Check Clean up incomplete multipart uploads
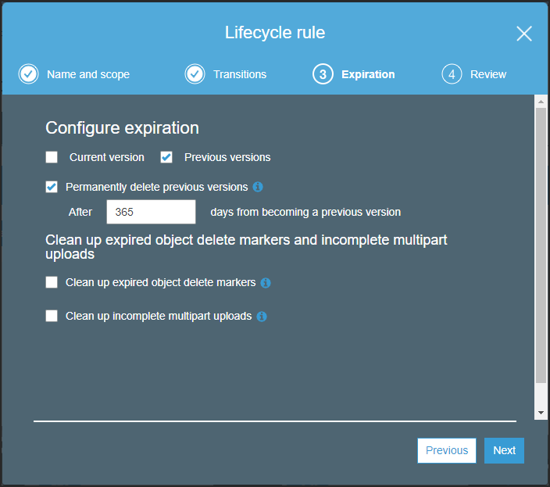The height and width of the screenshot is (487, 550). 52,316
